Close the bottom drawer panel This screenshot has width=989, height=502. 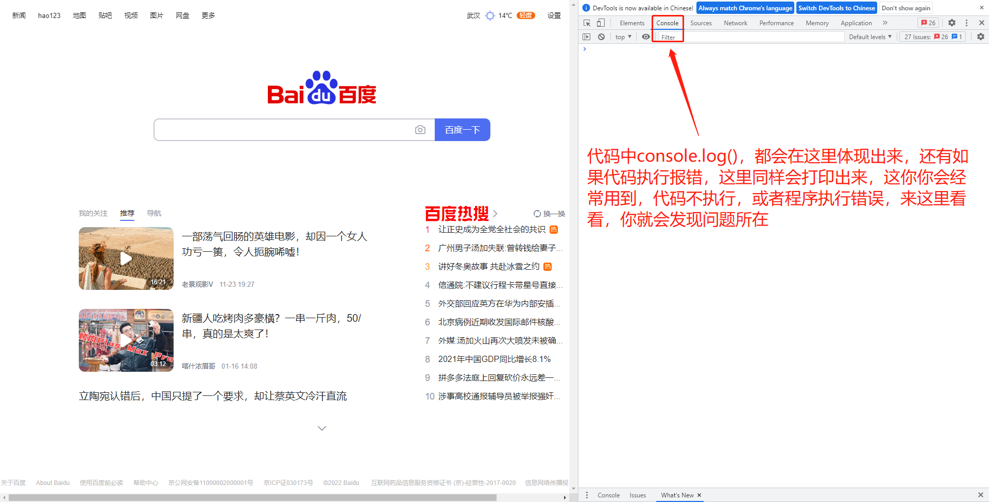coord(981,495)
